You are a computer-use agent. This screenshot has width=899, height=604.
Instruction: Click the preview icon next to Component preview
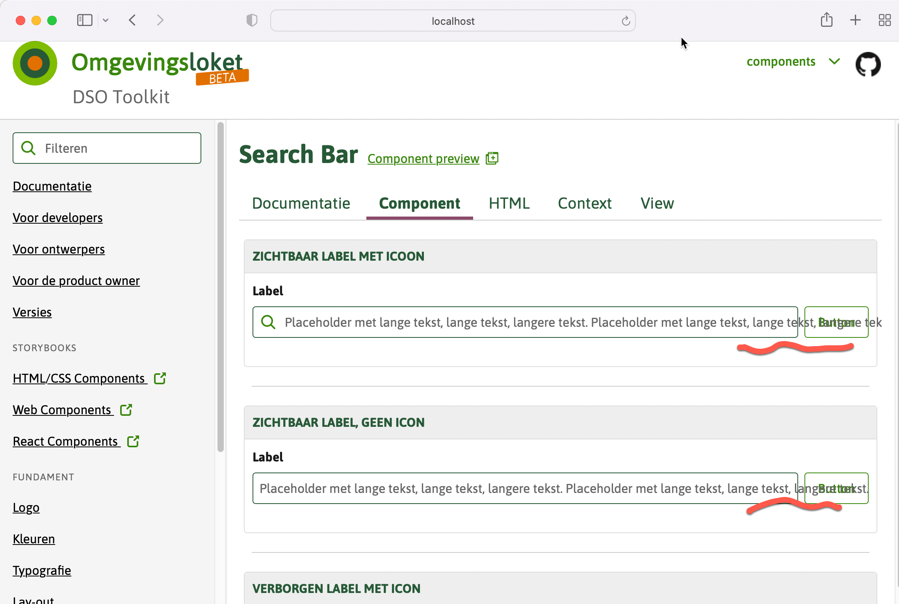[x=492, y=158]
